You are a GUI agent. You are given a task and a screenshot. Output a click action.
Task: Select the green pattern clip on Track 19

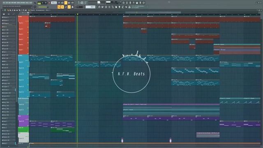coord(63,129)
